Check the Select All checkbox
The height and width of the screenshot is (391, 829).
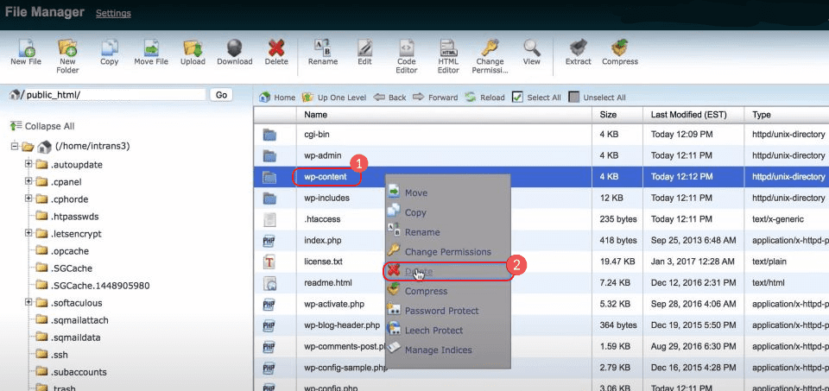[517, 98]
